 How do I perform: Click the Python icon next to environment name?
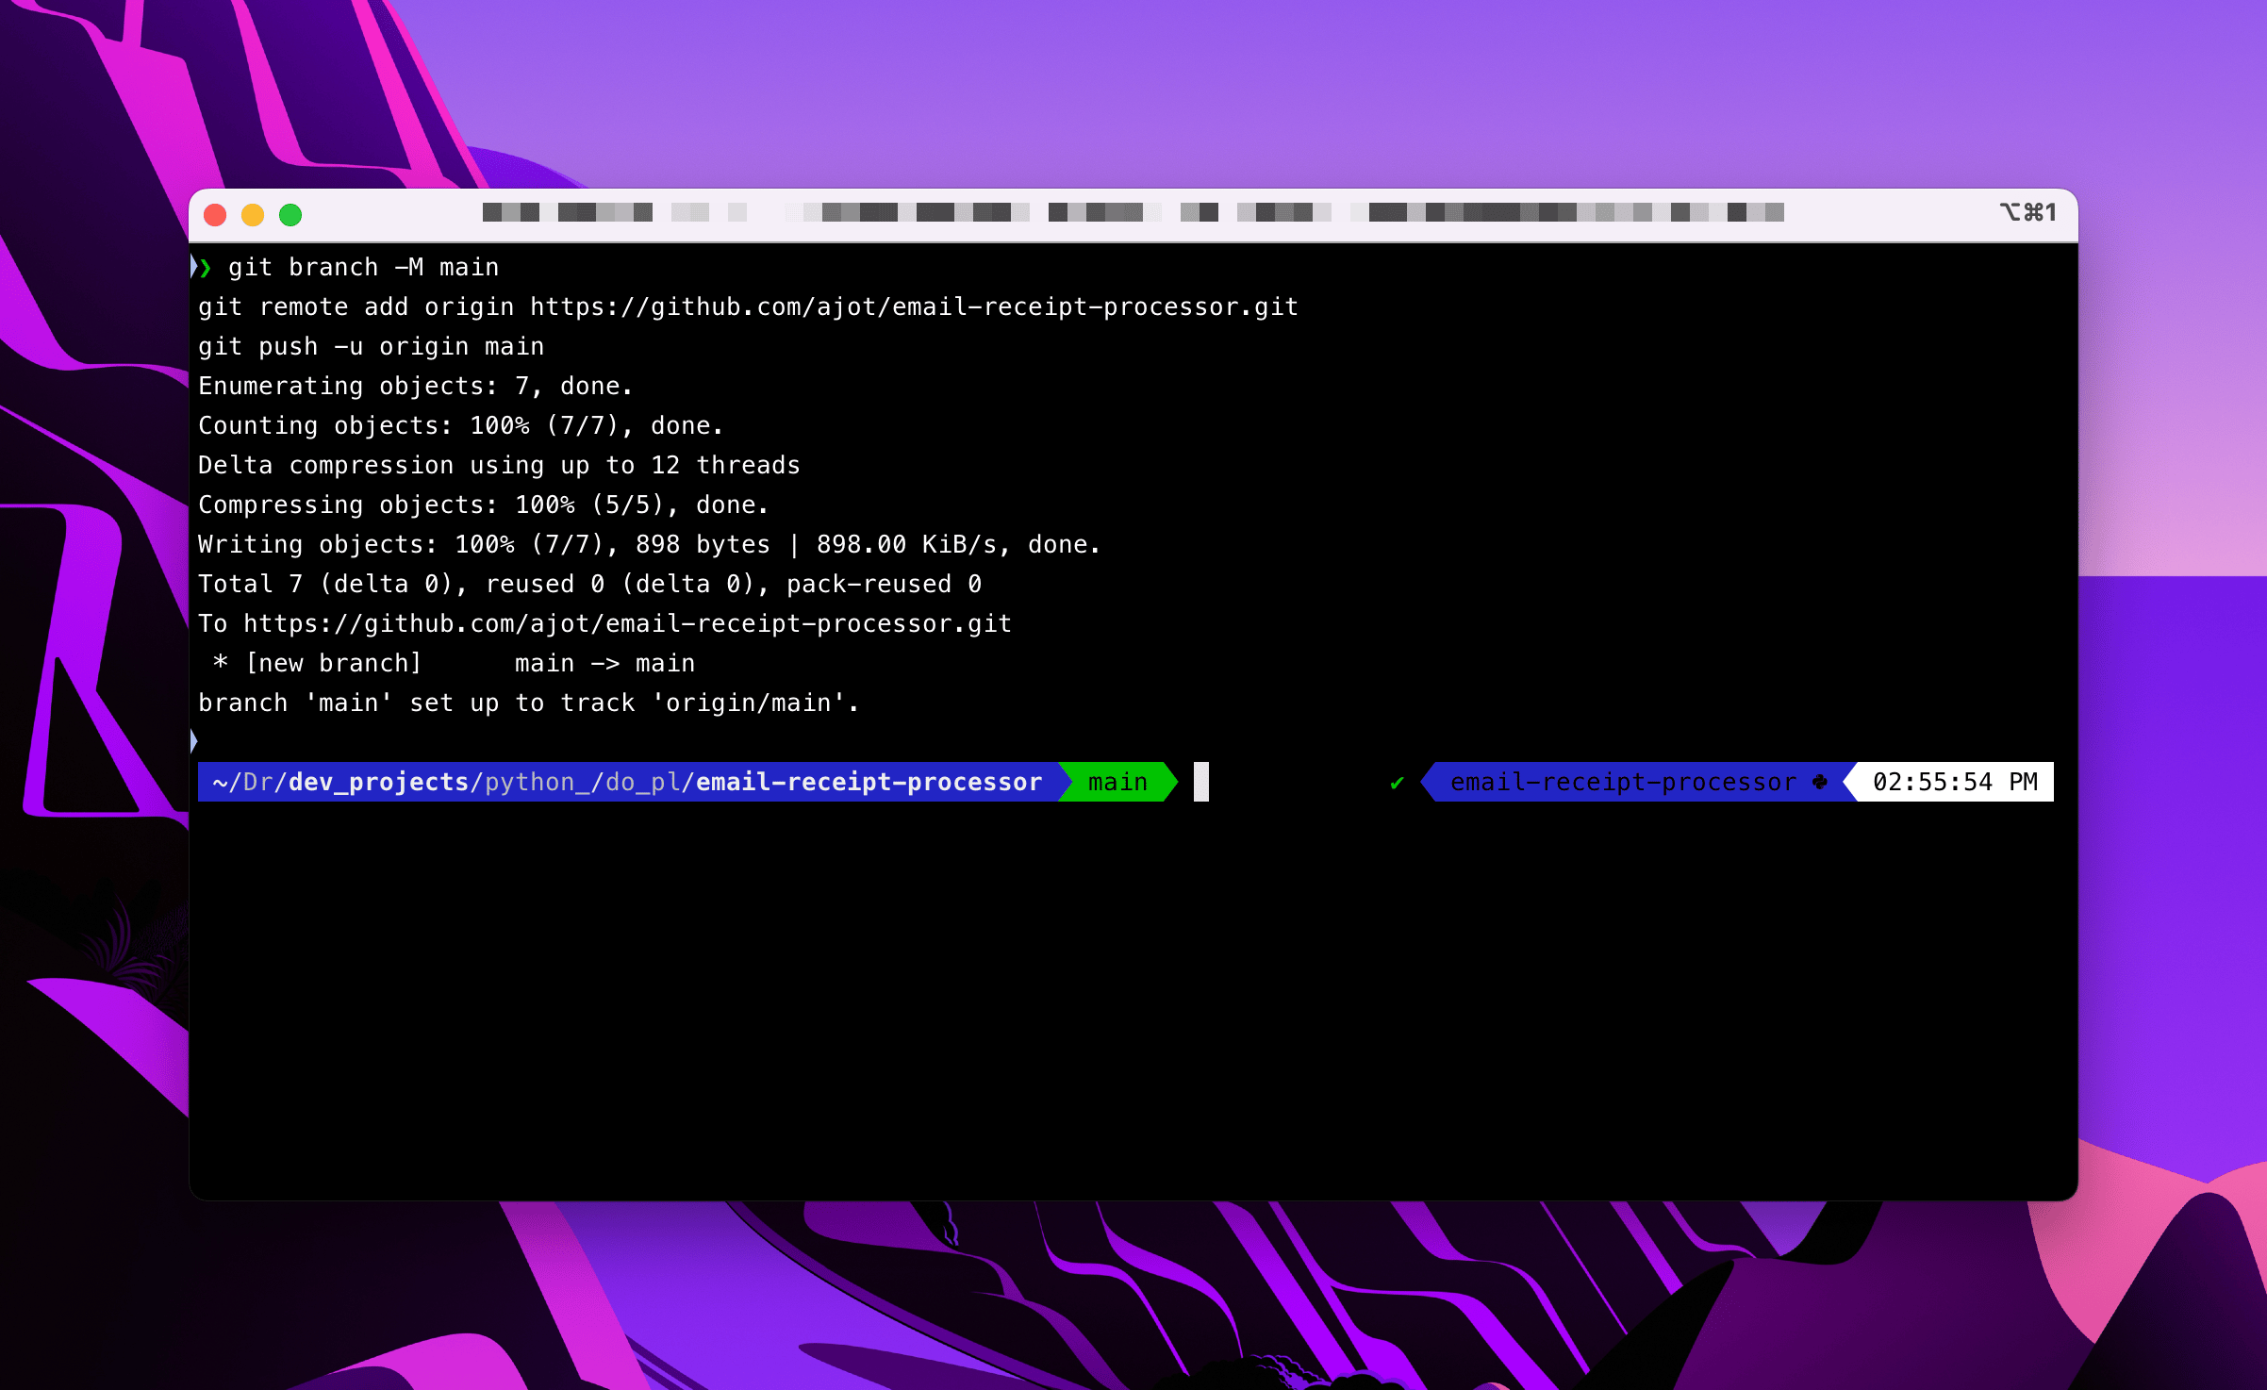pos(1820,782)
